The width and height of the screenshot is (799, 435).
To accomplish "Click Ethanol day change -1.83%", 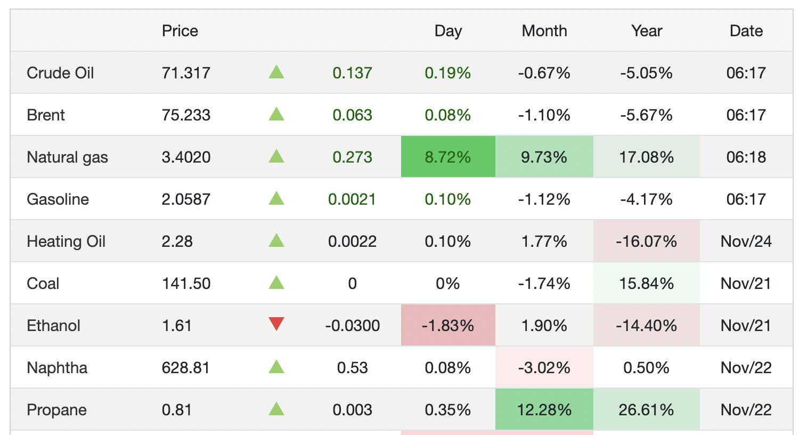I will point(448,326).
